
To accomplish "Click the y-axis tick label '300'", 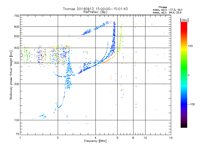I will 17,63.
